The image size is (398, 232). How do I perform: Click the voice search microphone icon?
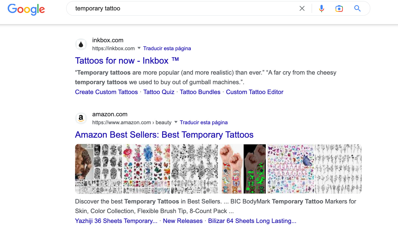click(x=321, y=9)
